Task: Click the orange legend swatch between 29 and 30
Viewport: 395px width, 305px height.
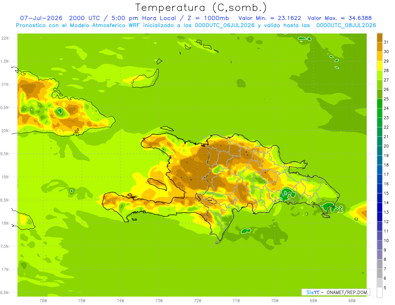Action: (x=380, y=56)
